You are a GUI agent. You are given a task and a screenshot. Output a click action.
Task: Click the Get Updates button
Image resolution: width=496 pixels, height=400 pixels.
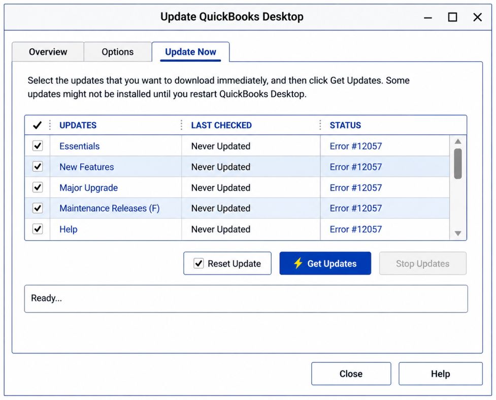click(325, 263)
